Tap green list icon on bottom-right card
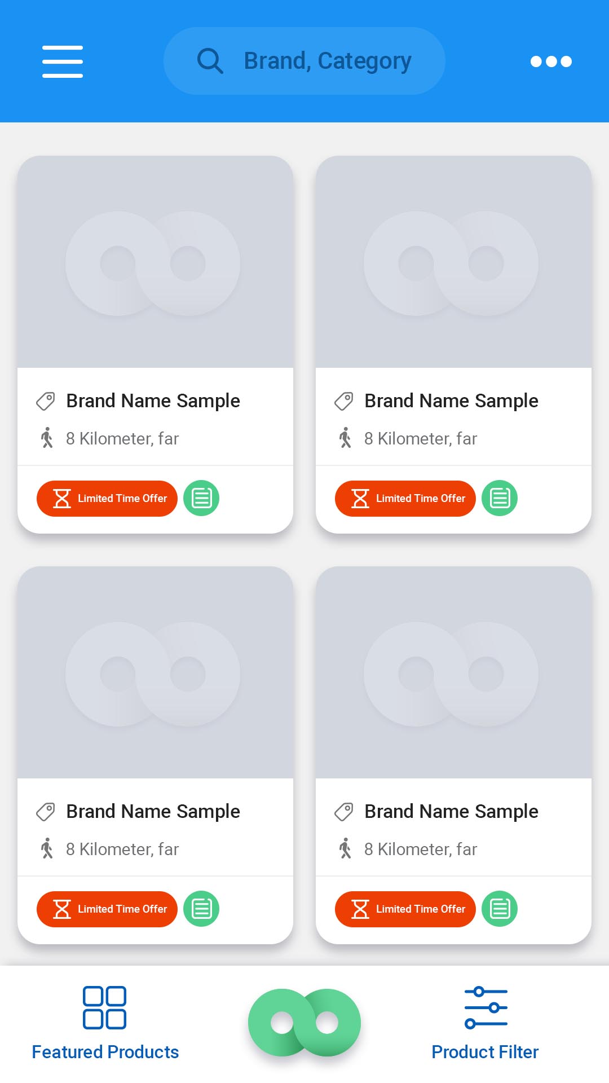Image resolution: width=609 pixels, height=1083 pixels. (500, 909)
